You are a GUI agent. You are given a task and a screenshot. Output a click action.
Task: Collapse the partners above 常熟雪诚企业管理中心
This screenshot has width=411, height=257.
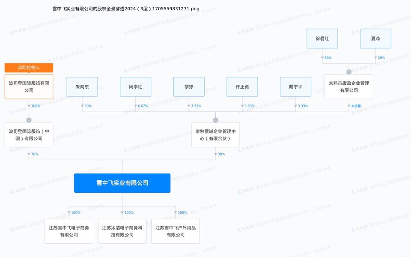[215, 120]
